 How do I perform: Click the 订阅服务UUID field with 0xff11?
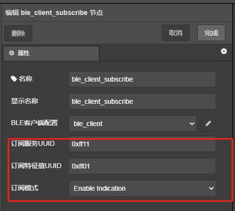coord(142,144)
